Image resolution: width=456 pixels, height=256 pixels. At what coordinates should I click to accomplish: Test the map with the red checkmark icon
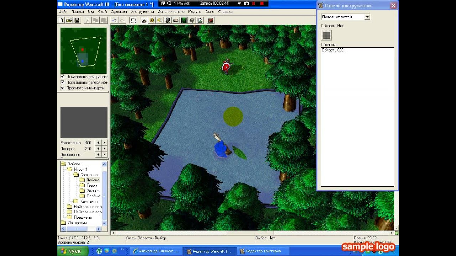coord(211,20)
